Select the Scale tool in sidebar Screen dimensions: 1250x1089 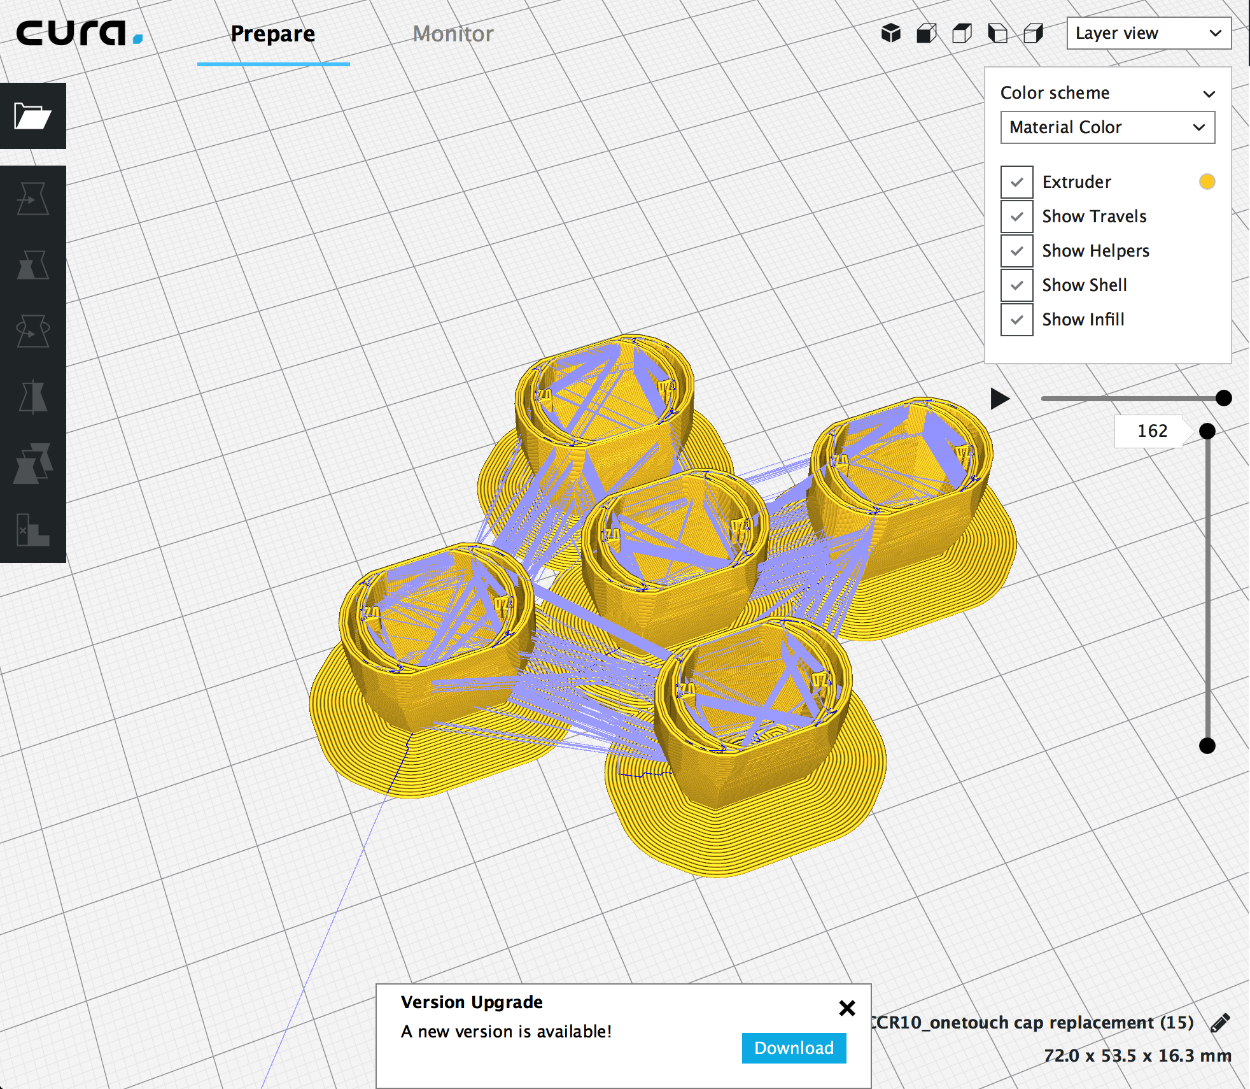[x=32, y=265]
